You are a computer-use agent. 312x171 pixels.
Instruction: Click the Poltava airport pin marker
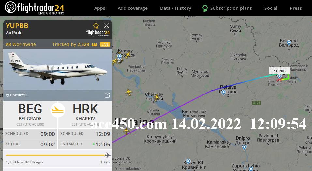point(223,93)
